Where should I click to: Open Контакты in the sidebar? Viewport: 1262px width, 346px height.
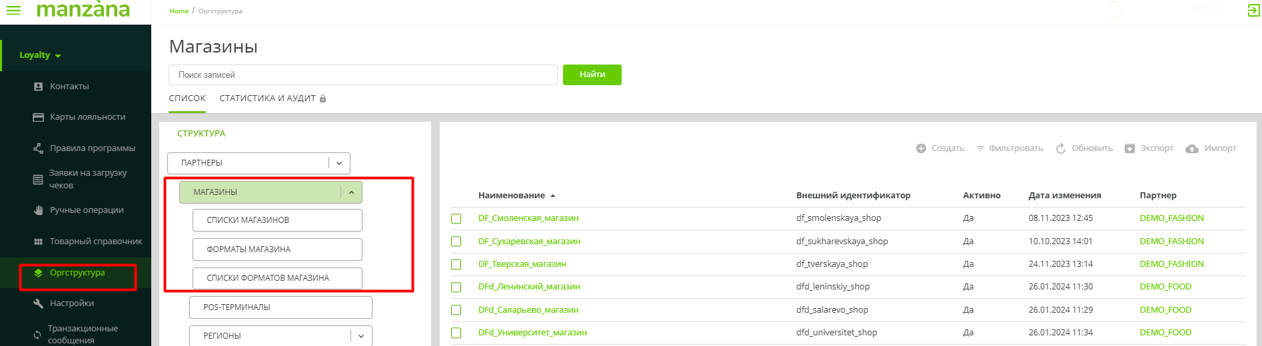click(69, 86)
